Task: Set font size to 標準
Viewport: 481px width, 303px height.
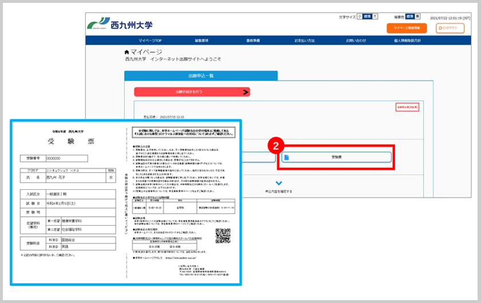Action: [367, 17]
